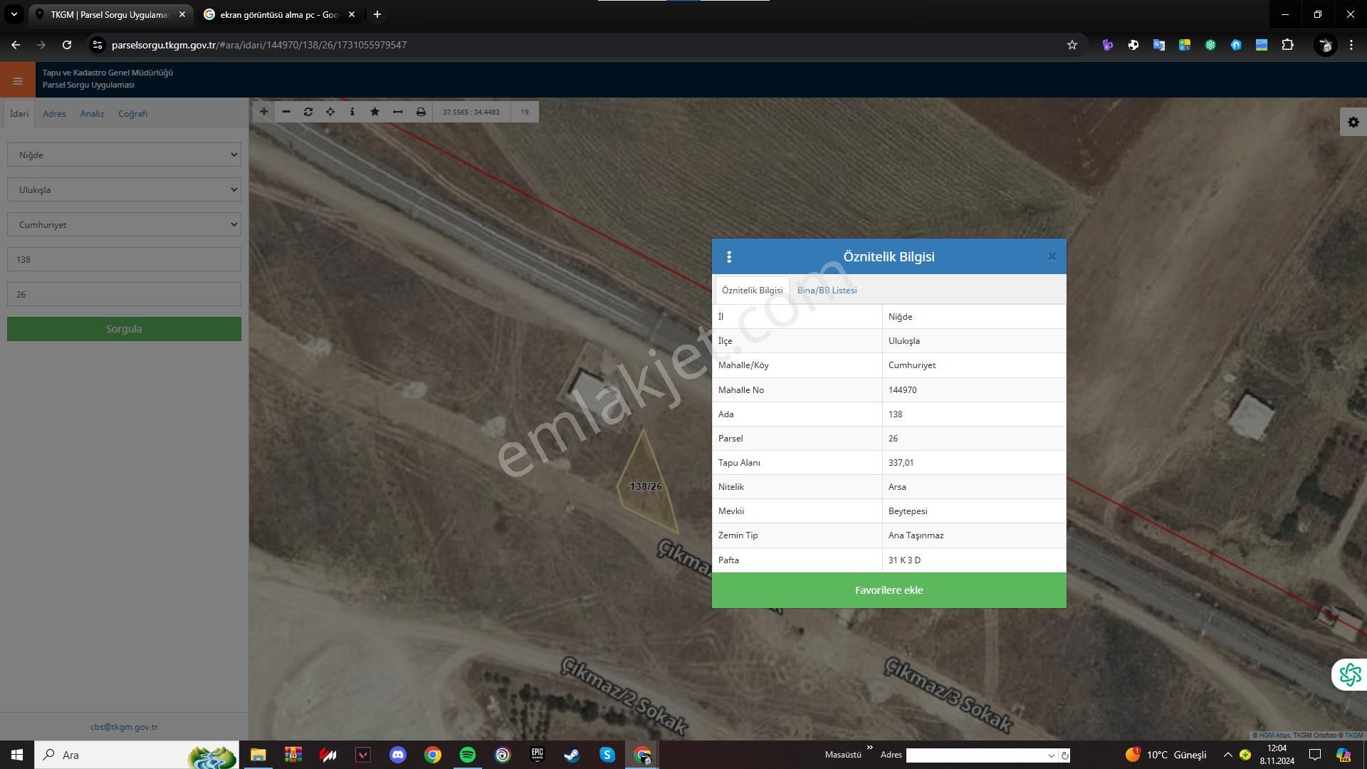Open Chrome three-dot menu
The height and width of the screenshot is (769, 1367).
coord(1351,45)
